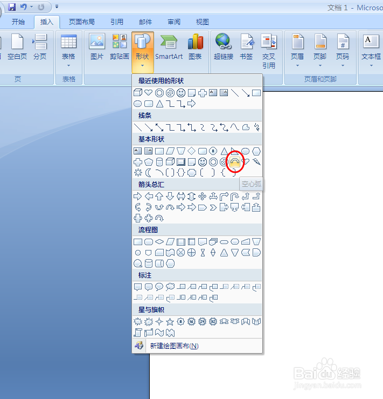
Task: Switch to the 视图 tab
Action: tap(203, 22)
